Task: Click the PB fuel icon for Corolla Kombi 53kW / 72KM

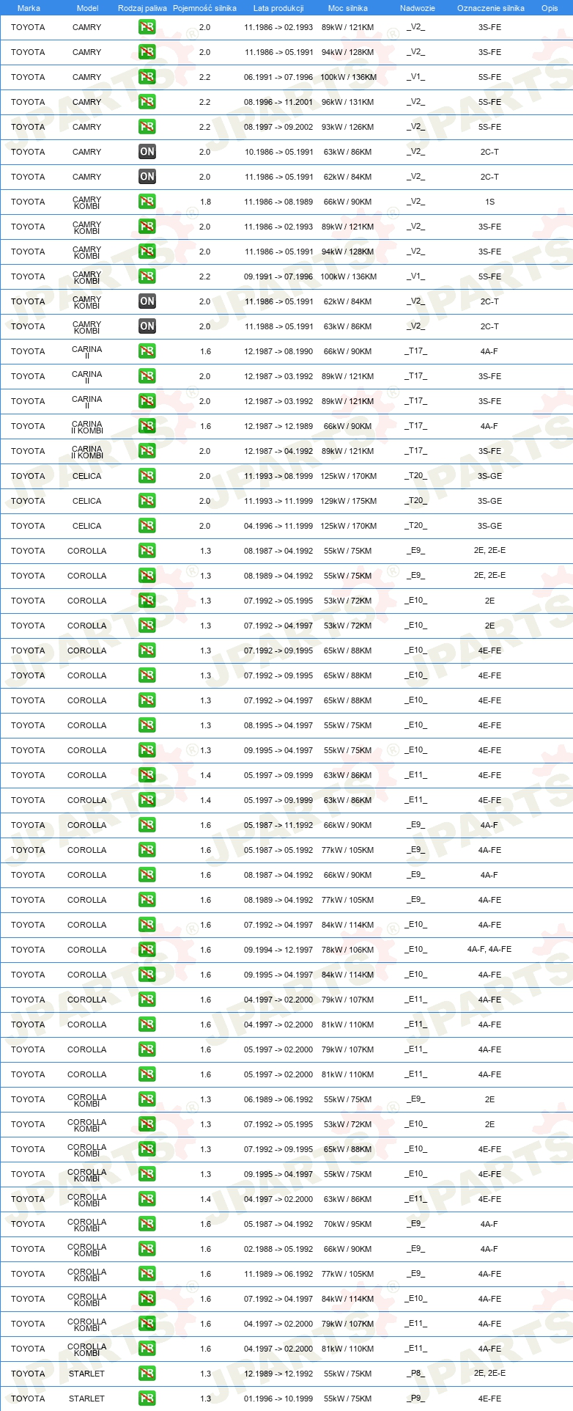Action: [147, 1124]
